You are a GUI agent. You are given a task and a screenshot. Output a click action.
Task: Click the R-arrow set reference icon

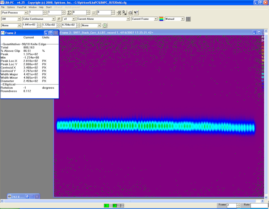[124, 13]
